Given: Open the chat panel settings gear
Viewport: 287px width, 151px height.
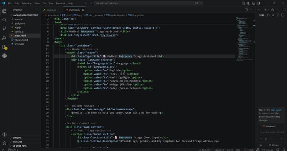Looking at the screenshot, I should (273, 10).
